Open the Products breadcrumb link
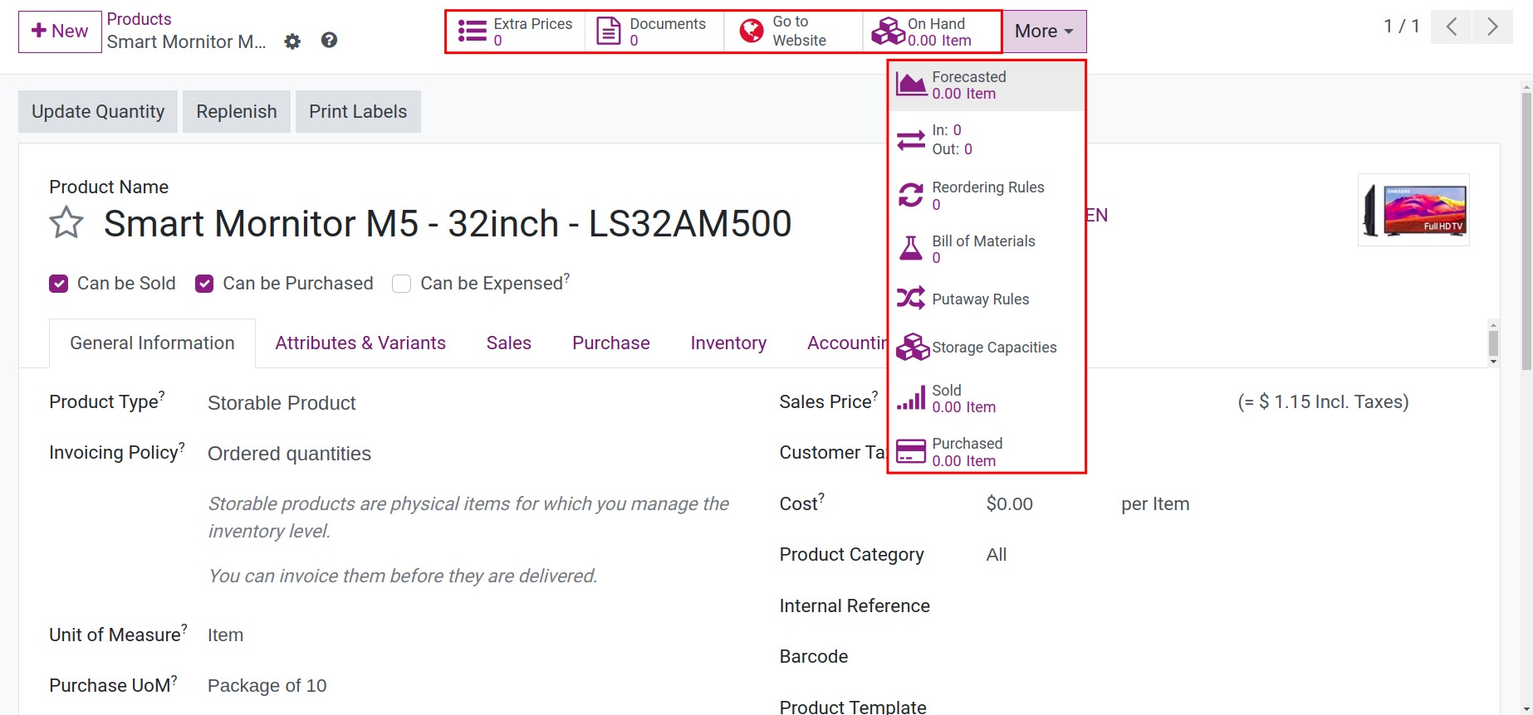Viewport: 1533px width, 715px height. 139,19
